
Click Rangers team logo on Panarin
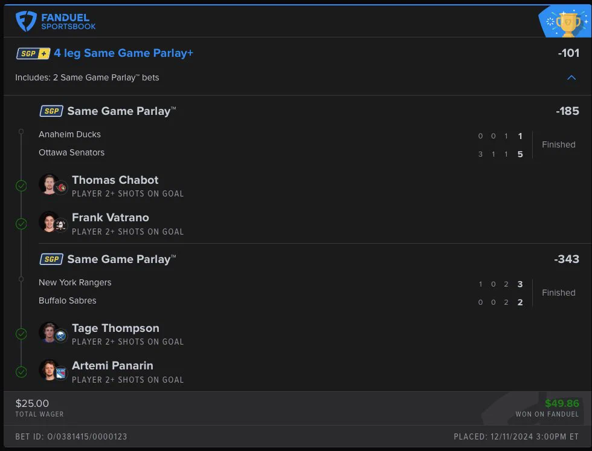tap(61, 374)
